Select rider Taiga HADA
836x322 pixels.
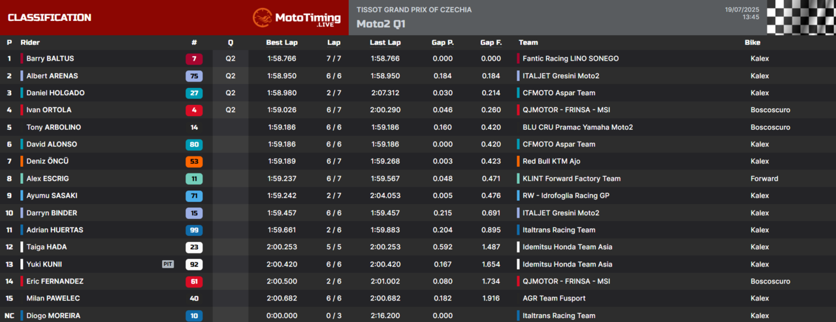46,247
